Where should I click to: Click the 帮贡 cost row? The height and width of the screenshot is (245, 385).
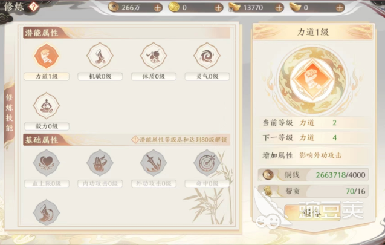click(x=313, y=191)
